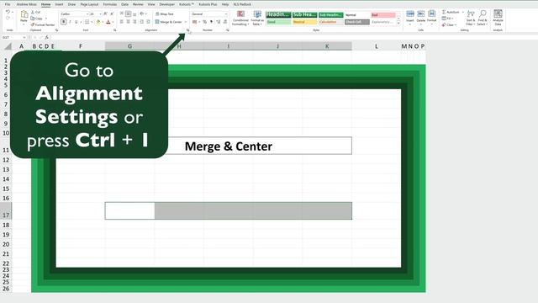
Task: Click the Bottom Align icon
Action: [x=134, y=13]
